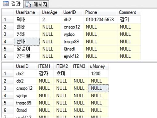Click the tnsqo89 cell in lower table

pos(25,103)
